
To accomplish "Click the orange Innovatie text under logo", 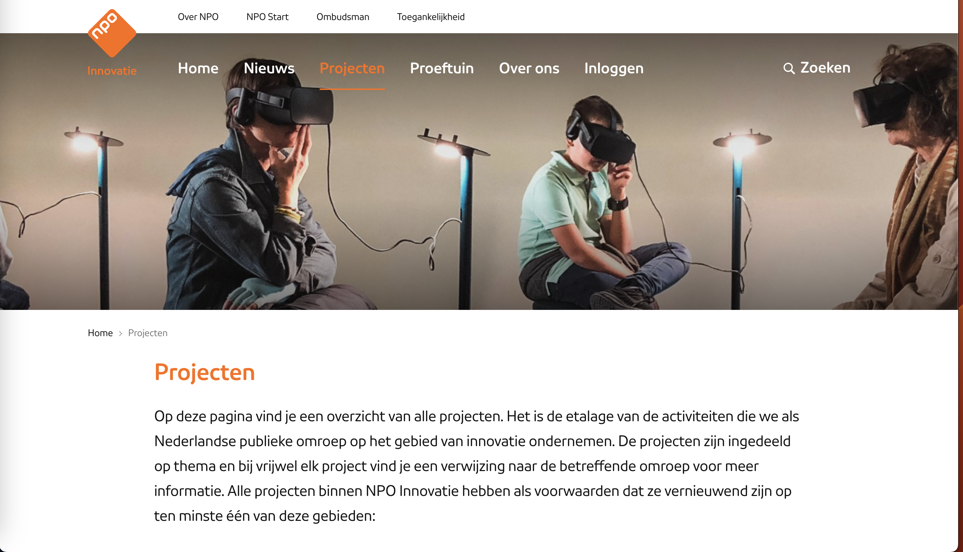I will pyautogui.click(x=112, y=71).
